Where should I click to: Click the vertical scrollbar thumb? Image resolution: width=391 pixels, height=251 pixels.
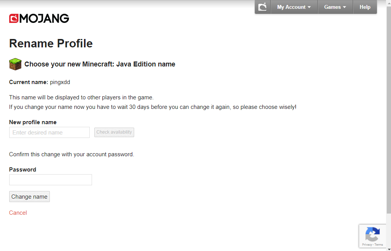[x=389, y=109]
